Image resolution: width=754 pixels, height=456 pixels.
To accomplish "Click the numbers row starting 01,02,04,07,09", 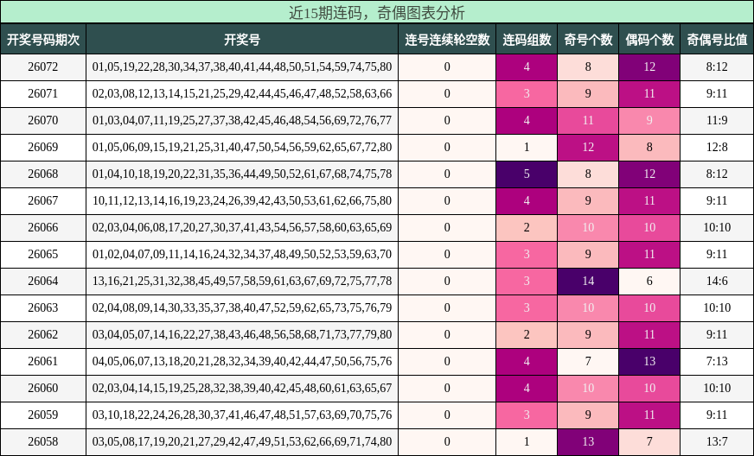I will (x=242, y=254).
